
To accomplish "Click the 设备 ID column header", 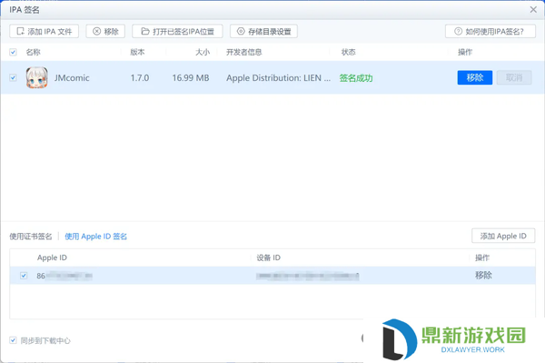I will 268,257.
